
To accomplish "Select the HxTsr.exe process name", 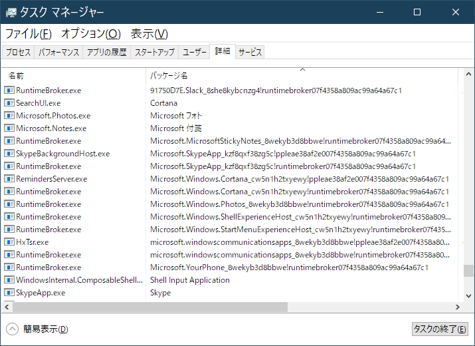I will 32,242.
